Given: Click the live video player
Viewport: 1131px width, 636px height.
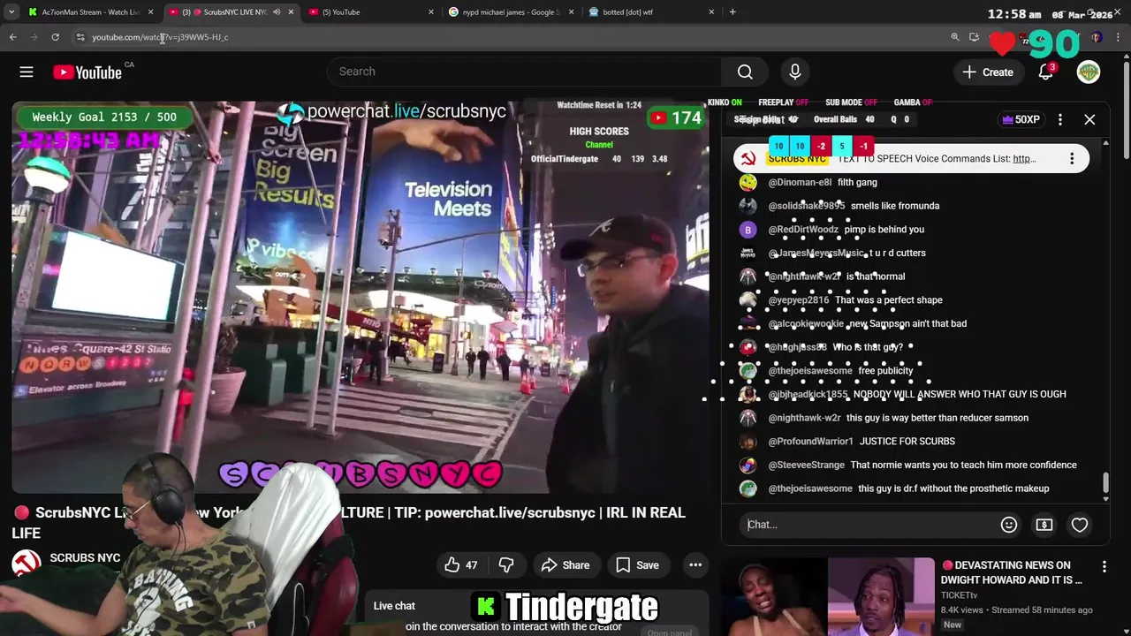Looking at the screenshot, I should pos(360,297).
